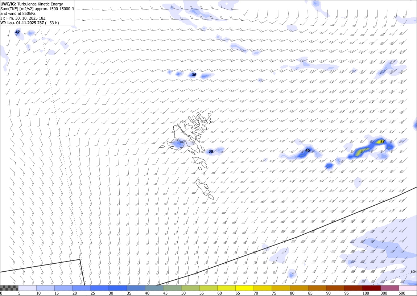417x296 pixels.
Task: Click the '77' TKE maximum label
Action: pyautogui.click(x=383, y=141)
